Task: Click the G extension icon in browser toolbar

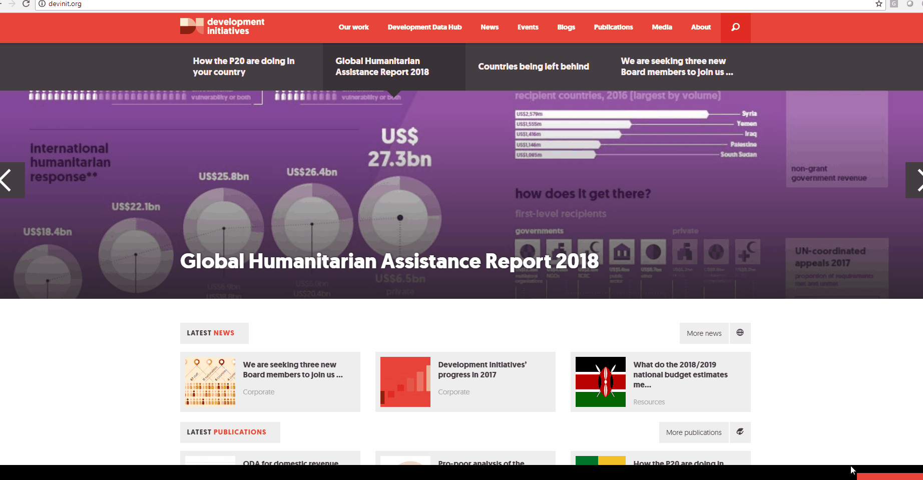Action: pyautogui.click(x=894, y=4)
